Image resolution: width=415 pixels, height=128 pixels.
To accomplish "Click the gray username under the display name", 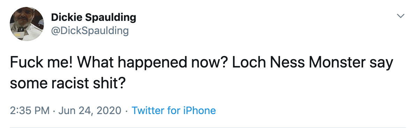I will coord(90,31).
